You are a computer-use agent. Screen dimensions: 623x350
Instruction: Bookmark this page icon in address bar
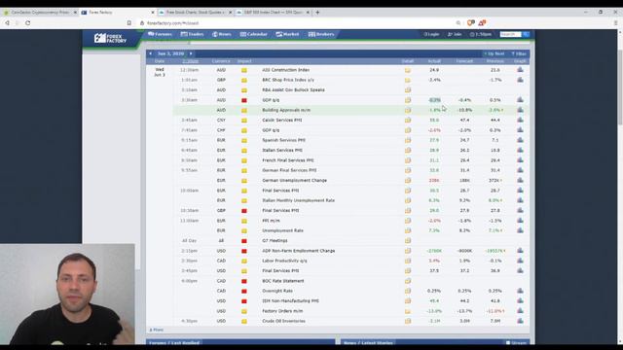point(129,23)
